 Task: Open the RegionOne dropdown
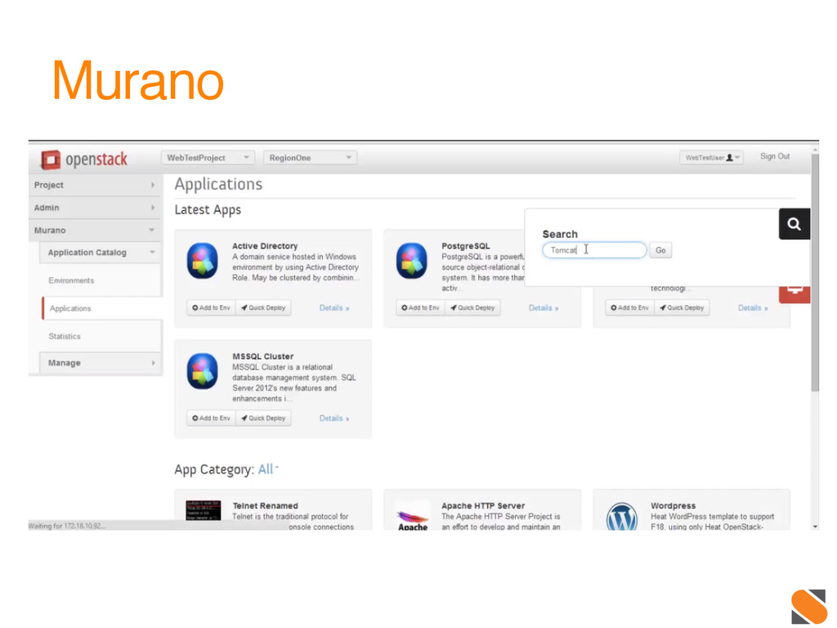tap(310, 158)
